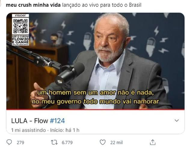Image resolution: width=187 pixels, height=148 pixels.
Task: Click the yellow subtitle text on the video
Action: [x=95, y=97]
